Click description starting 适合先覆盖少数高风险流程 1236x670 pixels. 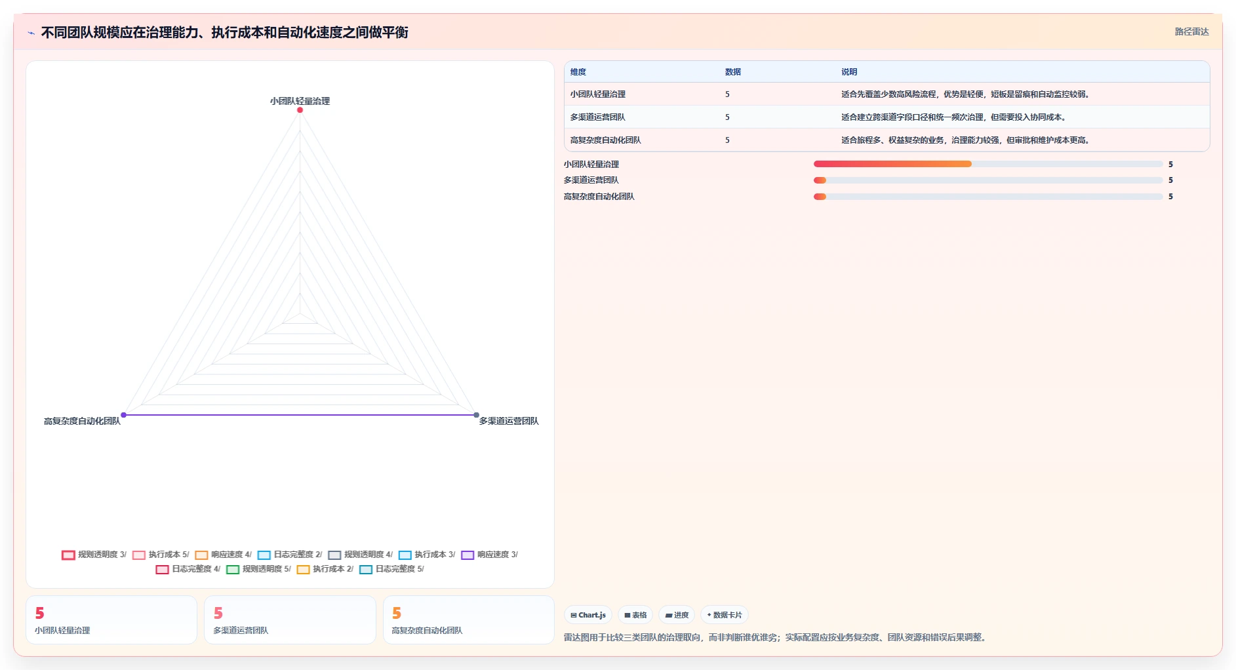point(967,94)
